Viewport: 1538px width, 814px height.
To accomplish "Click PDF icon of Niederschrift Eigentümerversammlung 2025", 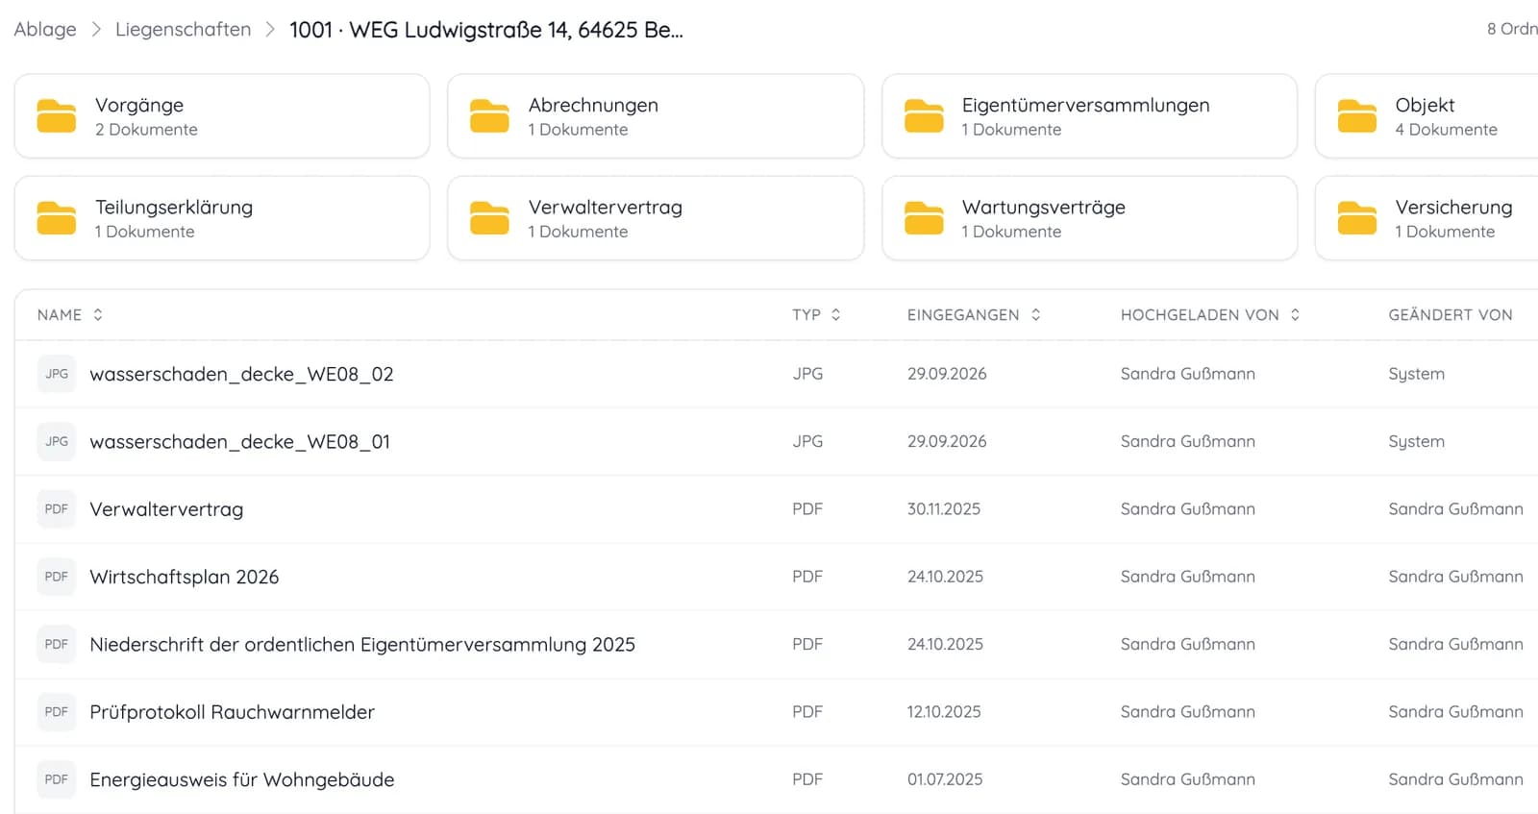I will (57, 644).
